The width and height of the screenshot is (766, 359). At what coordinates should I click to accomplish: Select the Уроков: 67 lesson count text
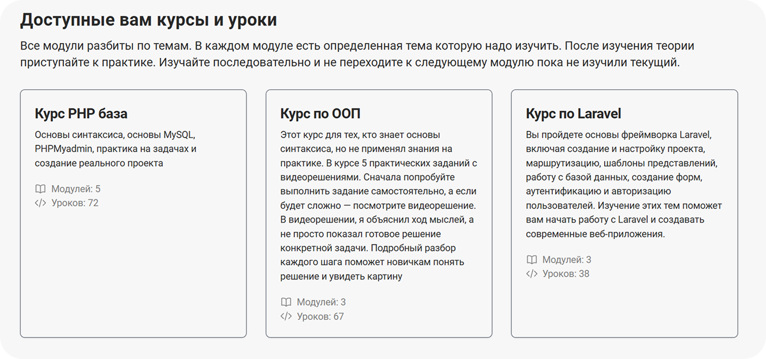320,316
